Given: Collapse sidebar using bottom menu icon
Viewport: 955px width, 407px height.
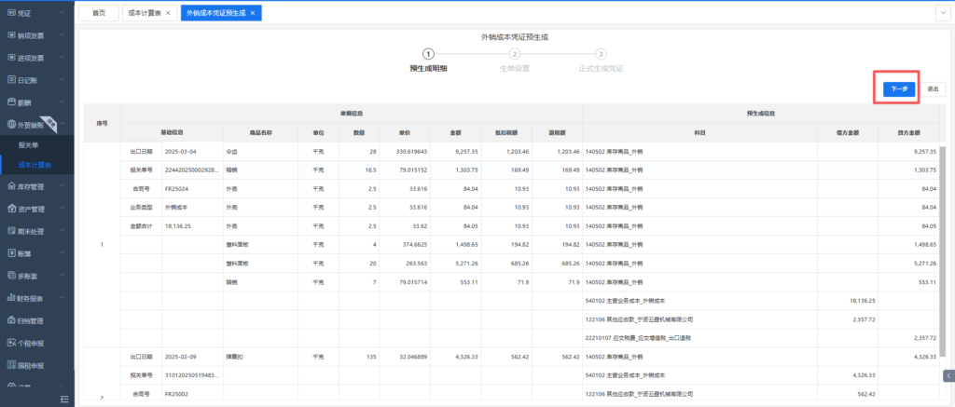Looking at the screenshot, I should [66, 399].
